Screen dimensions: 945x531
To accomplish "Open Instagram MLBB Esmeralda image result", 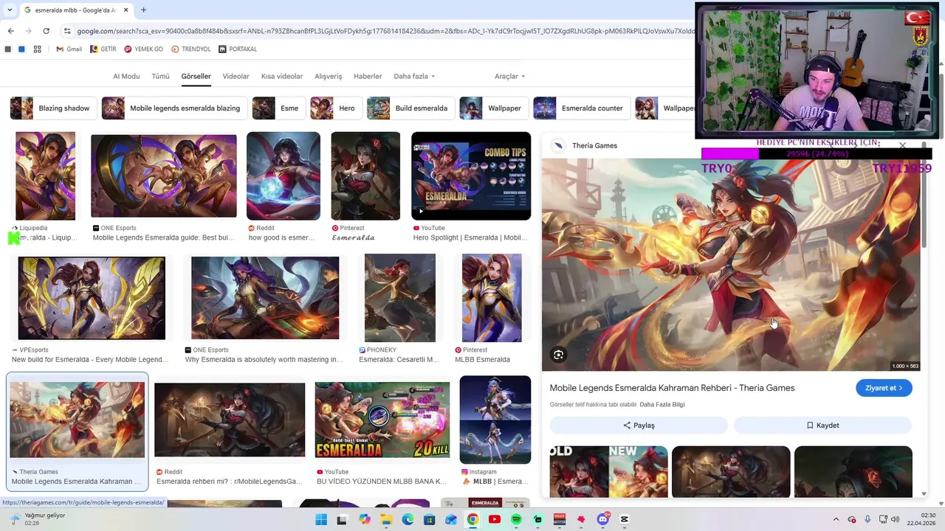I will 495,420.
